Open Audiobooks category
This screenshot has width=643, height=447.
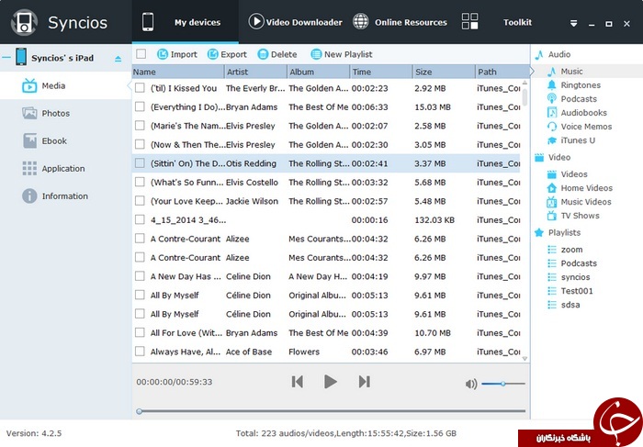click(x=583, y=113)
